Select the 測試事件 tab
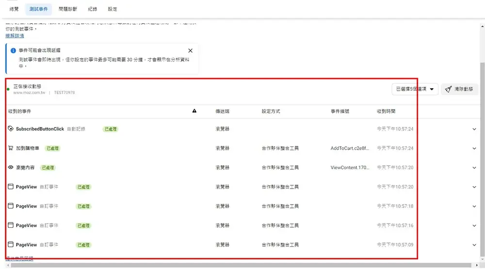 [x=38, y=9]
